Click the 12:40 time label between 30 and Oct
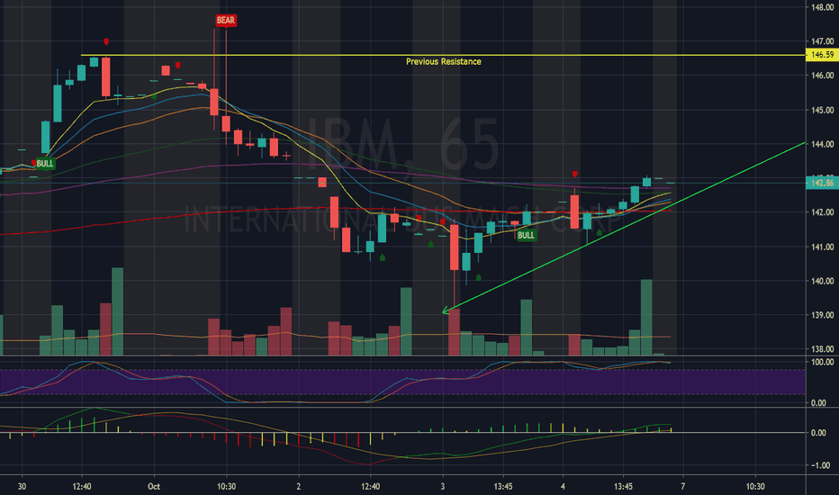Screen dimensions: 839x495 [82, 486]
